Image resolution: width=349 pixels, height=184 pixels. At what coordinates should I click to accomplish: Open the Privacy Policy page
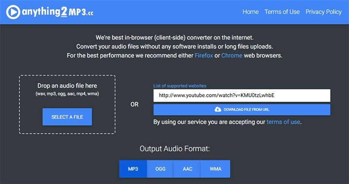[323, 12]
